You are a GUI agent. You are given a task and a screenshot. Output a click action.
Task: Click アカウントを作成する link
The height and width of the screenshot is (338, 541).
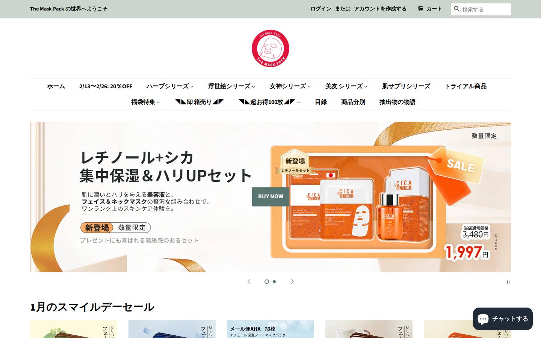pos(380,9)
